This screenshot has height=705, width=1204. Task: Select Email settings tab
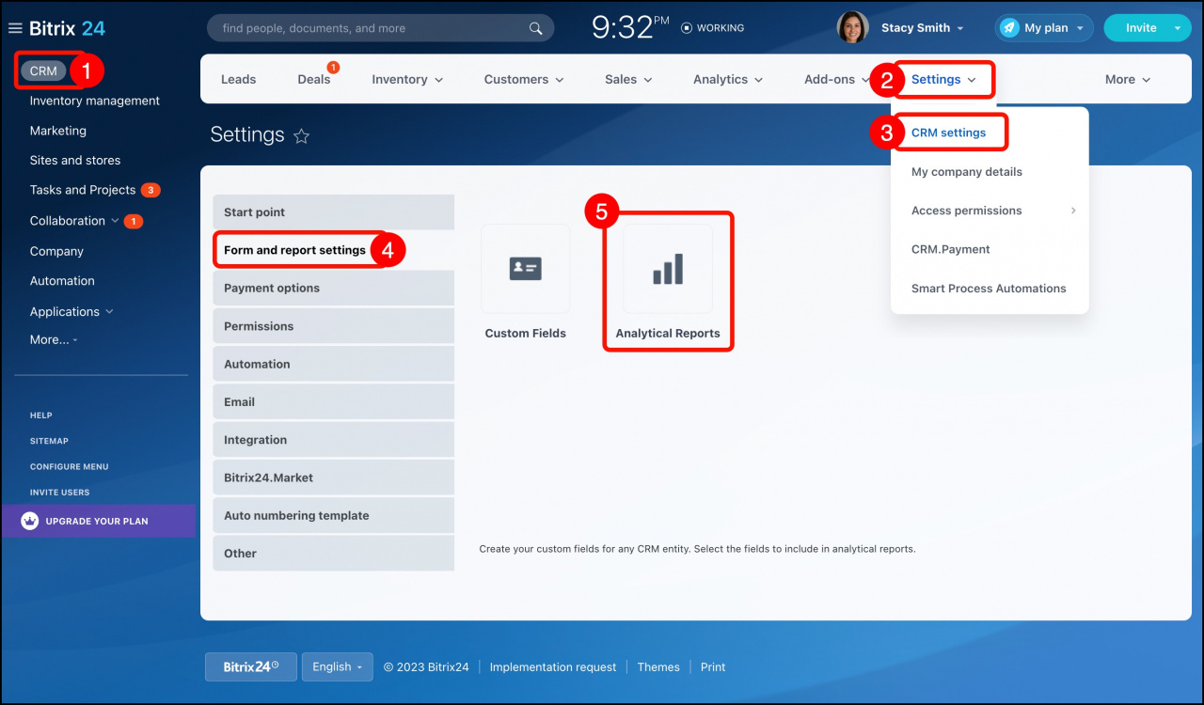pos(333,401)
